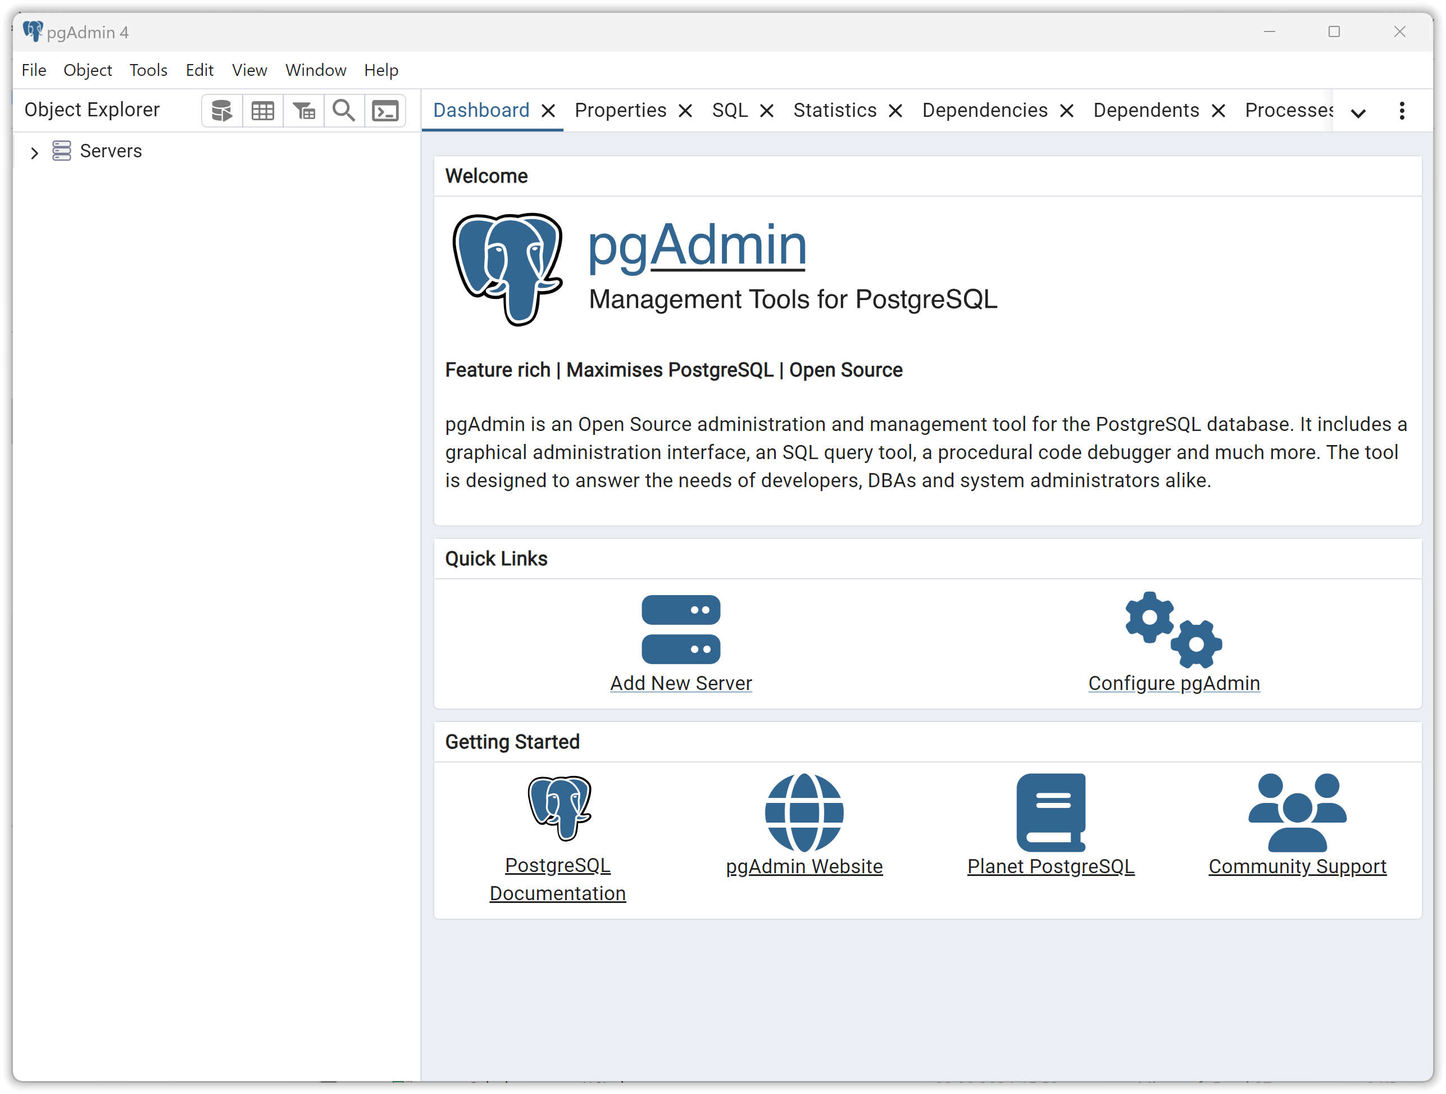Launch the PSQL Tool terminal icon
The width and height of the screenshot is (1446, 1094).
click(x=385, y=111)
